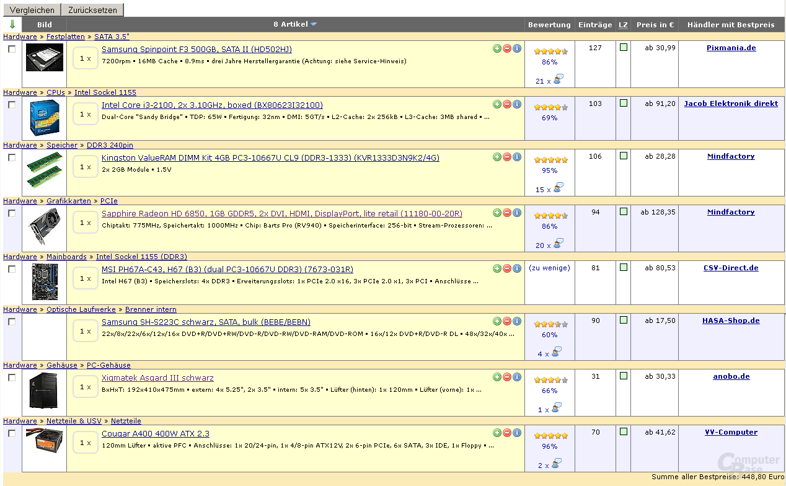Click the LZ column header

point(623,25)
